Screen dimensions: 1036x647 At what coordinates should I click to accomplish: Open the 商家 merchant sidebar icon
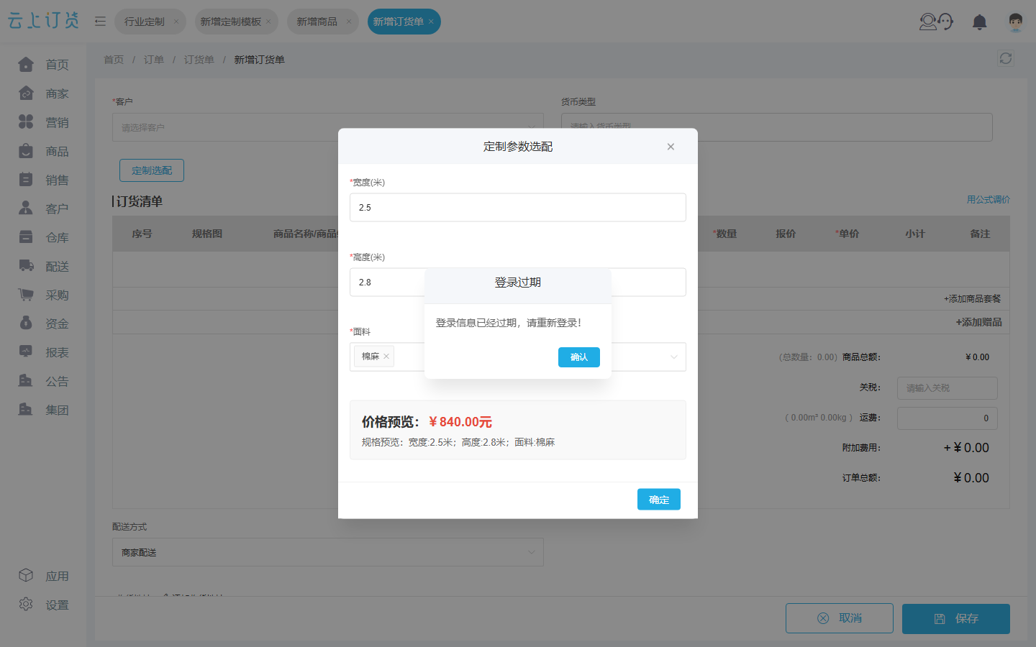click(x=26, y=93)
